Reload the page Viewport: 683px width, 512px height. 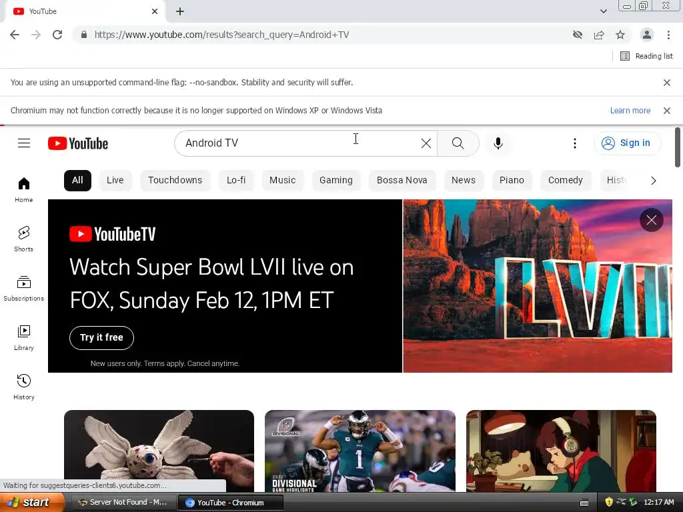pyautogui.click(x=57, y=35)
